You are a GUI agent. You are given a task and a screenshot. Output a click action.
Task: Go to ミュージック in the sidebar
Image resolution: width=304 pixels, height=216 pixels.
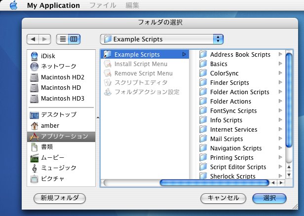click(x=61, y=168)
